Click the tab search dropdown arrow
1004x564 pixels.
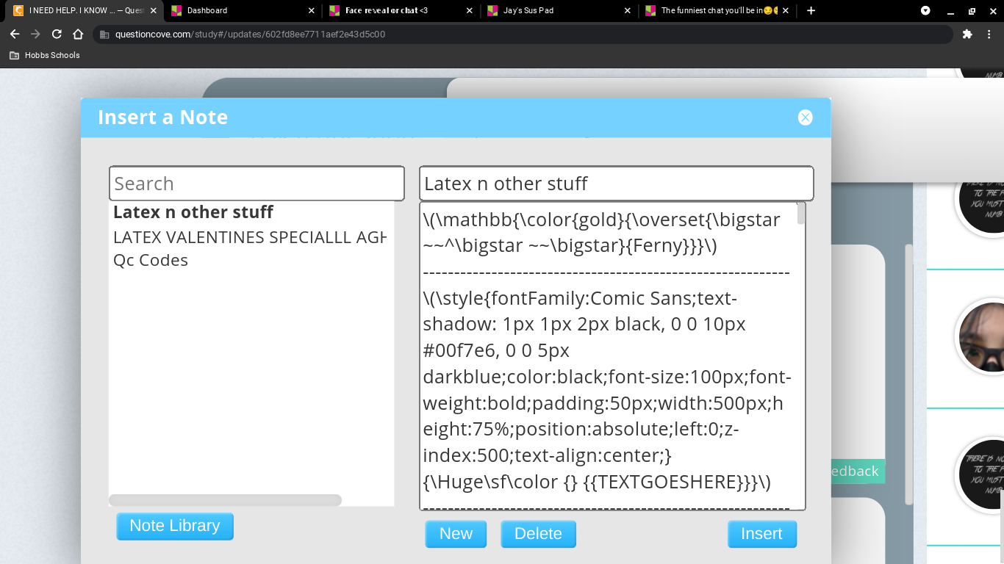[925, 10]
